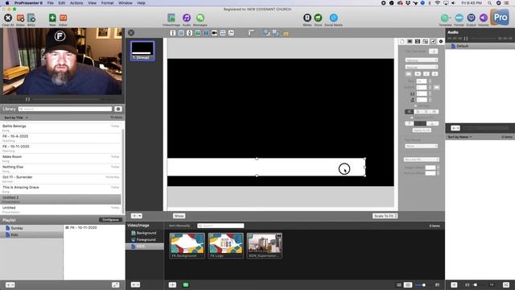
Task: Select the FK Background media thumbnail
Action: click(187, 246)
